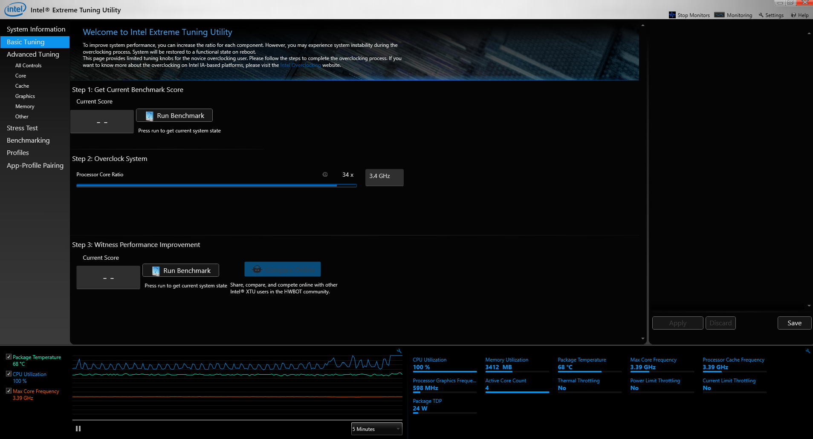Open graph settings wrench above the chart
Image resolution: width=813 pixels, height=439 pixels.
tap(399, 351)
